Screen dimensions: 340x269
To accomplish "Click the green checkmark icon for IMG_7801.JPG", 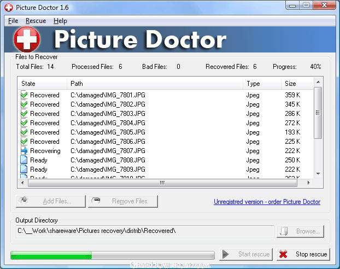I will pos(24,95).
